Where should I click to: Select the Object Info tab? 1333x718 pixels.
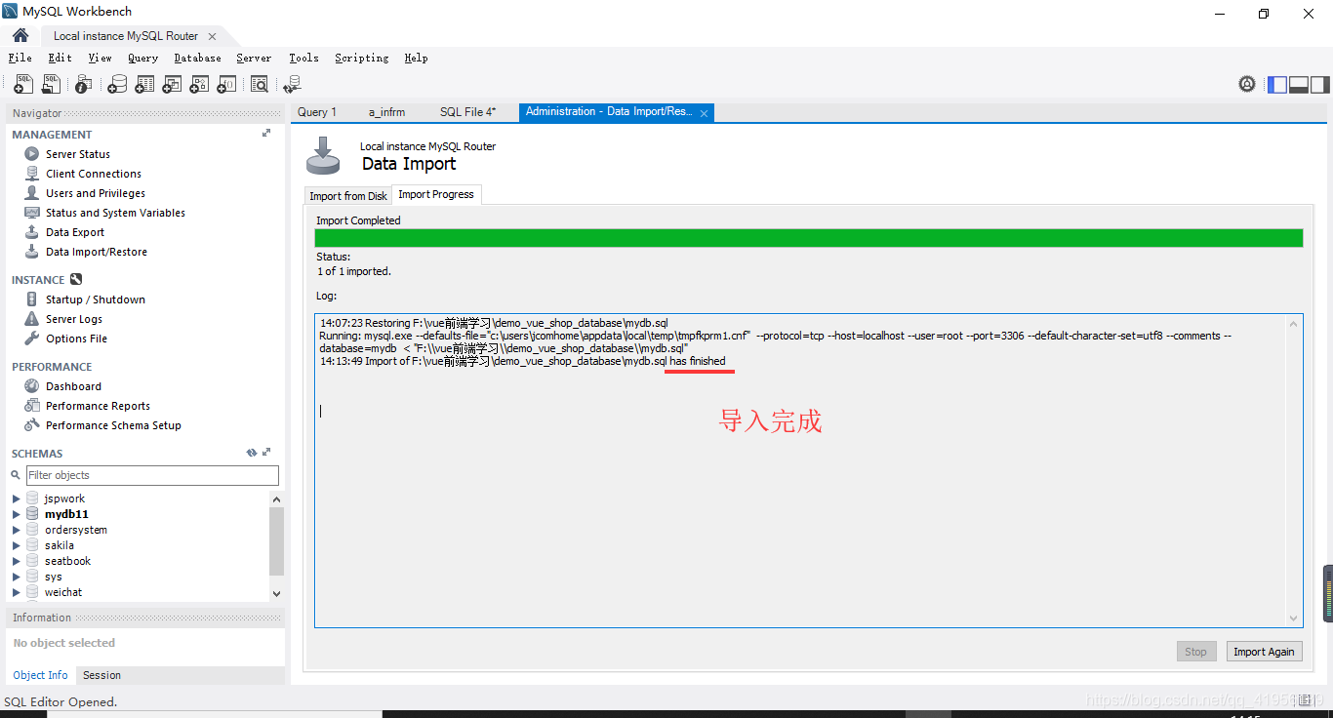click(x=40, y=675)
